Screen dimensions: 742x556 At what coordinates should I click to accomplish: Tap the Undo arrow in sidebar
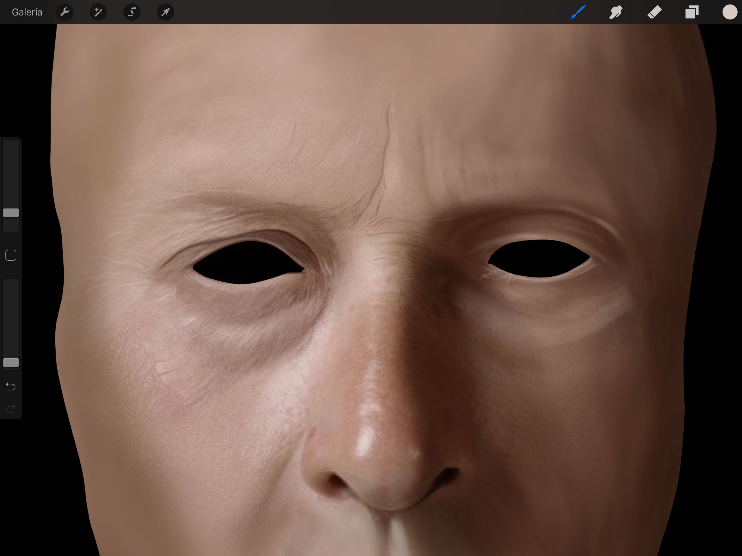click(x=11, y=386)
